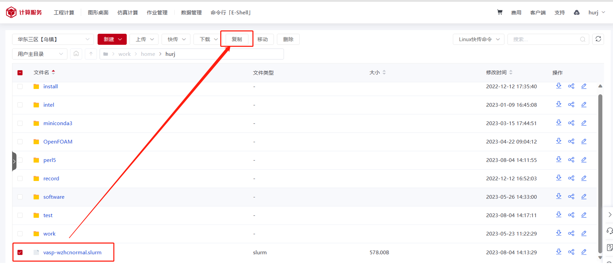The width and height of the screenshot is (613, 268).
Task: Open 命令行 [E-Shell] menu
Action: 231,13
